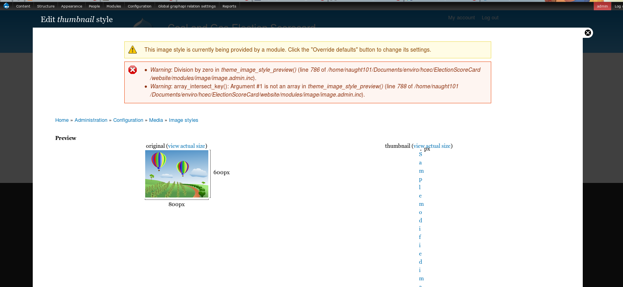Click the My account link behind overlay
This screenshot has width=623, height=287.
coord(461,18)
